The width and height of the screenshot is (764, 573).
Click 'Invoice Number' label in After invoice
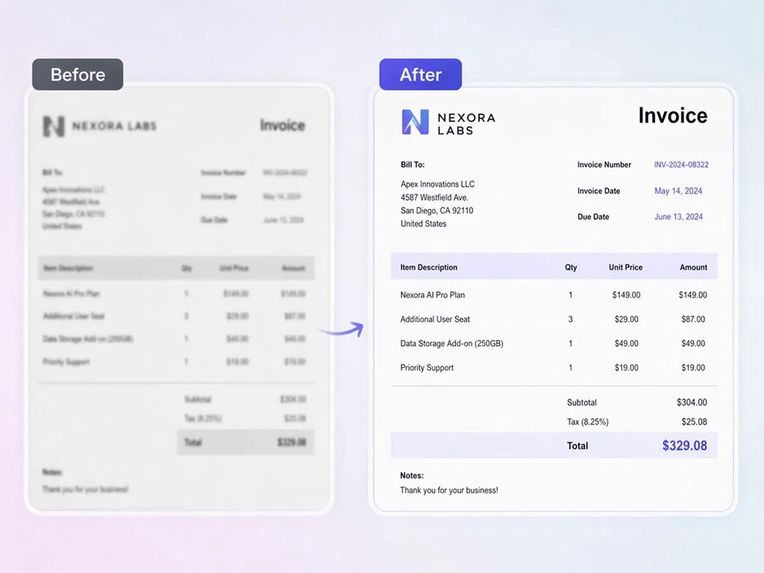tap(604, 165)
